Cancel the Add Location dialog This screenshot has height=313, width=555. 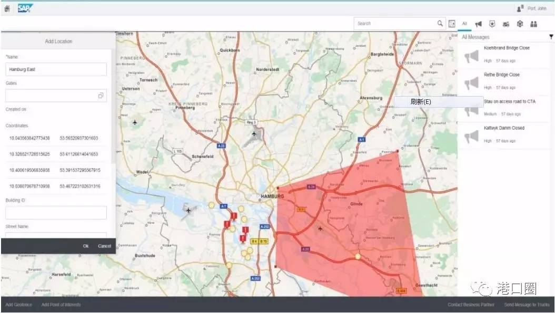[104, 246]
